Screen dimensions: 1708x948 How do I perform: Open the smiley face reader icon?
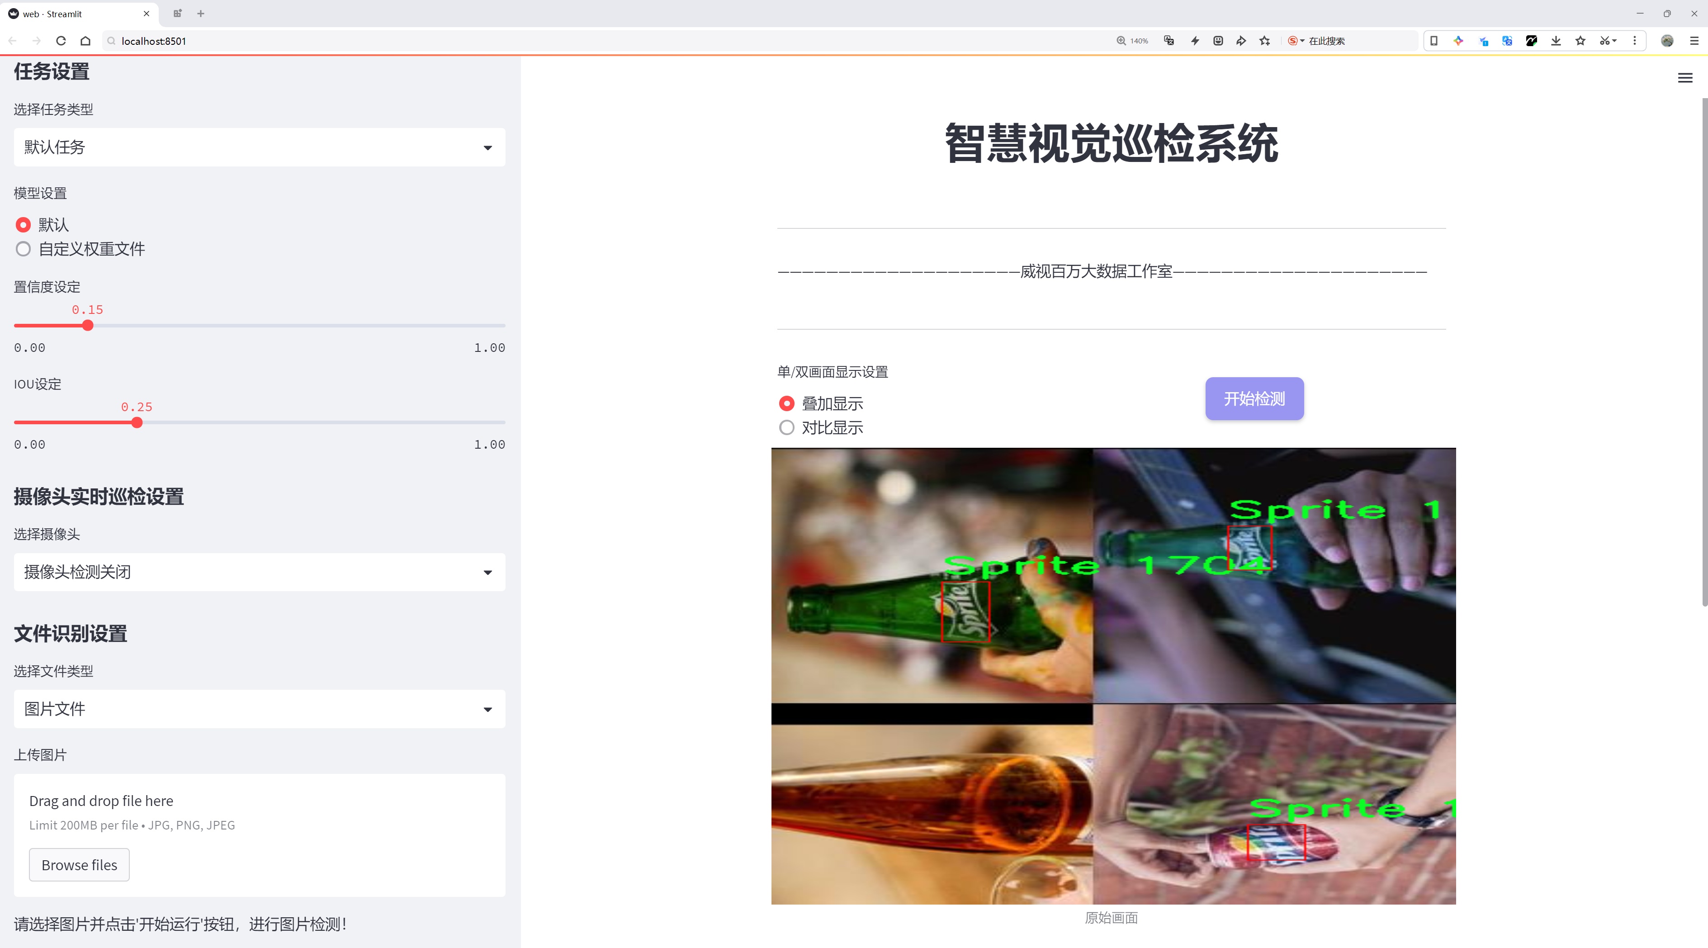[x=1218, y=40]
